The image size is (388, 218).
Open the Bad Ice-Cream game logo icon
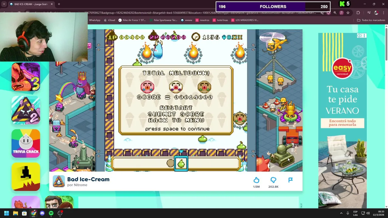tap(59, 181)
